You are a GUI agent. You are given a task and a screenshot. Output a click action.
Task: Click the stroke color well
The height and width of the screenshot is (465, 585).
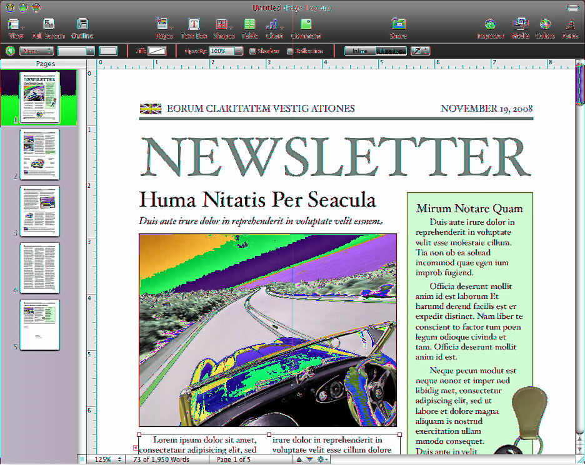[108, 51]
